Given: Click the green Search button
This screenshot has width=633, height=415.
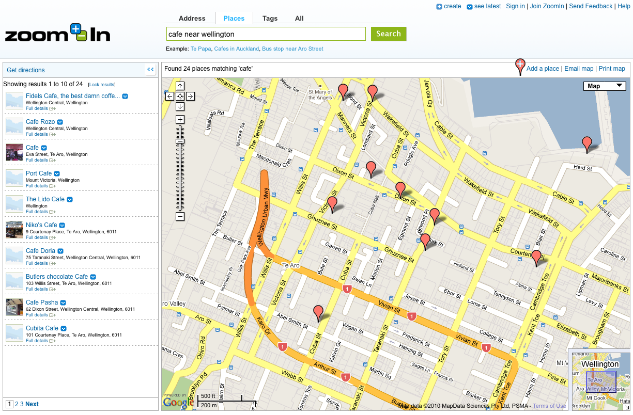Looking at the screenshot, I should click(x=389, y=34).
